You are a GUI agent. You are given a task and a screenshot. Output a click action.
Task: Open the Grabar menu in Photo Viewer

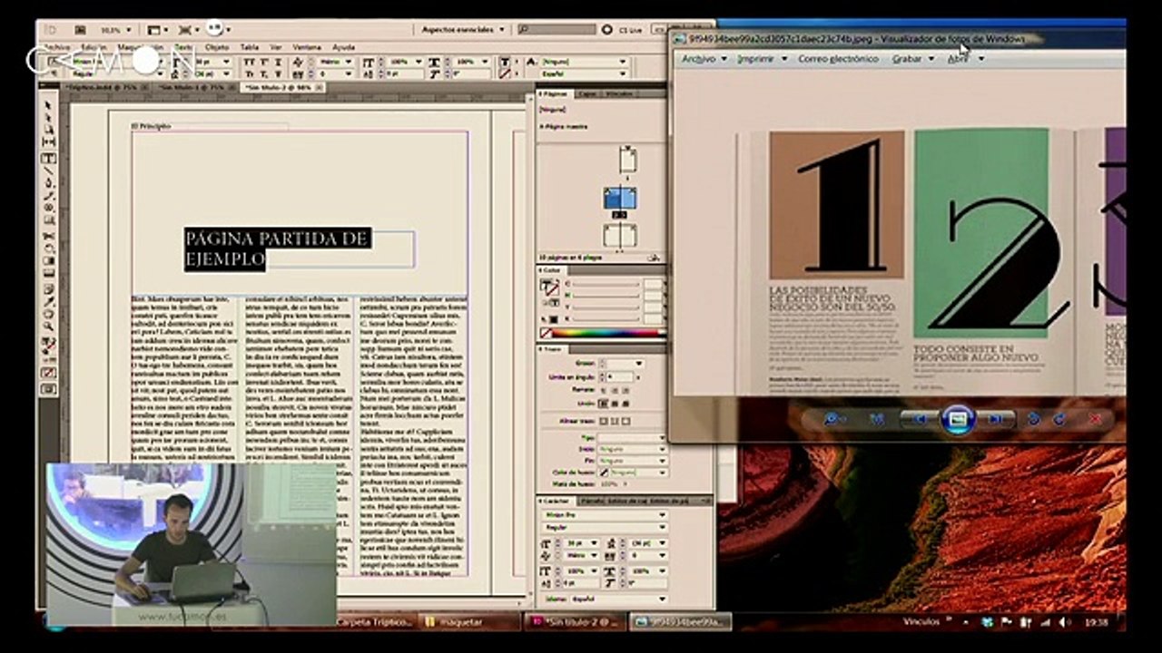(912, 59)
